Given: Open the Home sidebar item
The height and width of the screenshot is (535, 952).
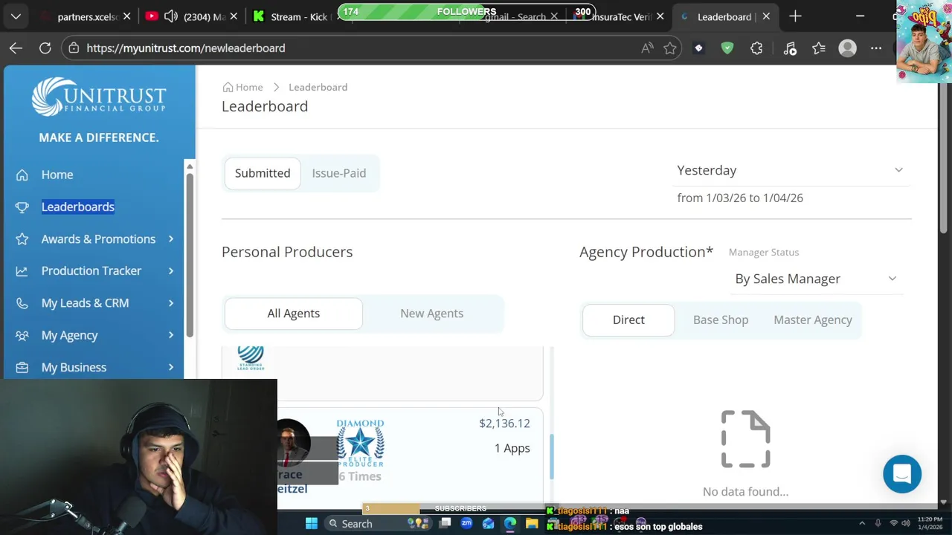Looking at the screenshot, I should 57,175.
